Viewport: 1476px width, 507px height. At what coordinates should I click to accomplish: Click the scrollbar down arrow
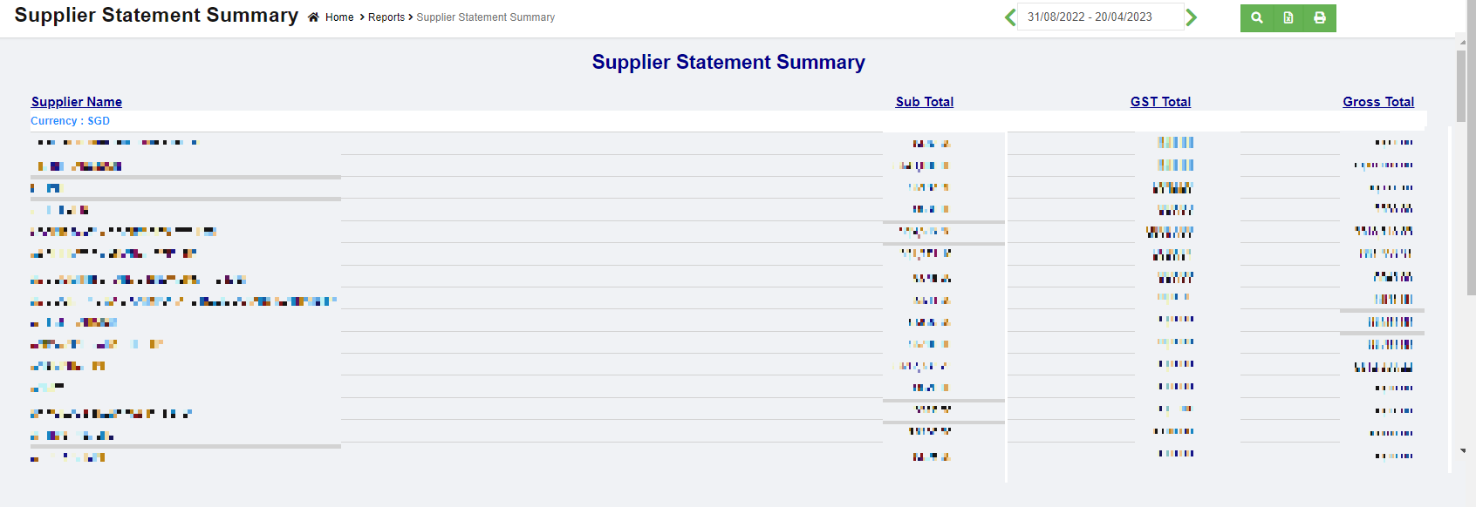[x=1462, y=451]
